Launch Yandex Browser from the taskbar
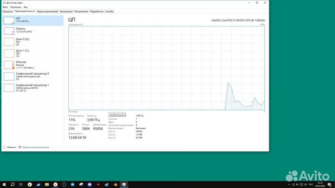 point(55,185)
